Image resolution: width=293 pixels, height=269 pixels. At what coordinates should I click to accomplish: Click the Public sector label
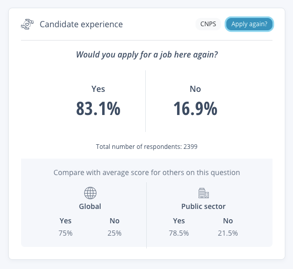204,206
